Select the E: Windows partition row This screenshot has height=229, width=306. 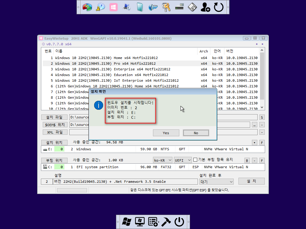click(153, 149)
